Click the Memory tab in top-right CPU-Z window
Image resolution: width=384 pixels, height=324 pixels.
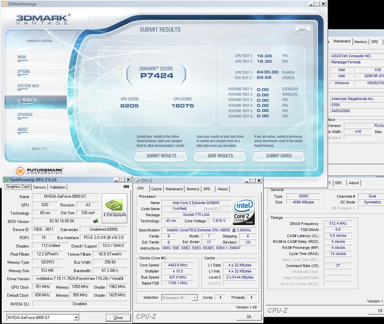pos(360,42)
